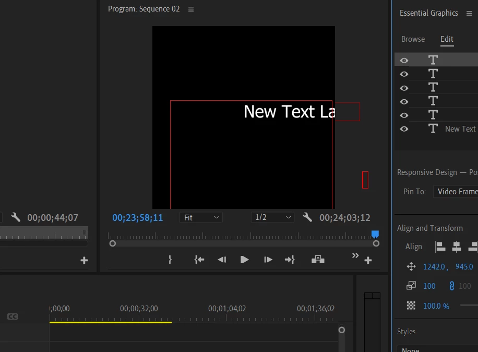Click the sequence duration 00;24;03;12
Image resolution: width=478 pixels, height=352 pixels.
click(x=345, y=217)
